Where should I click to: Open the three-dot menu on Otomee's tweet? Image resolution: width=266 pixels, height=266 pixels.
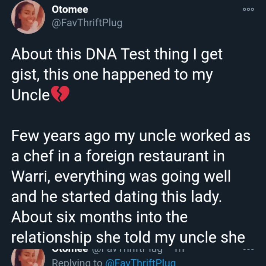click(248, 9)
